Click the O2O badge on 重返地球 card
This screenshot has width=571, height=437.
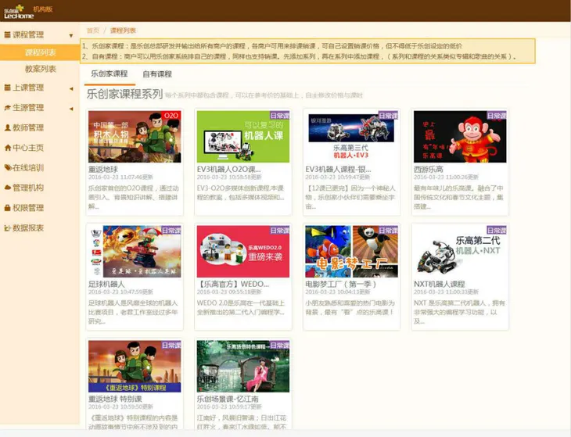coord(171,116)
